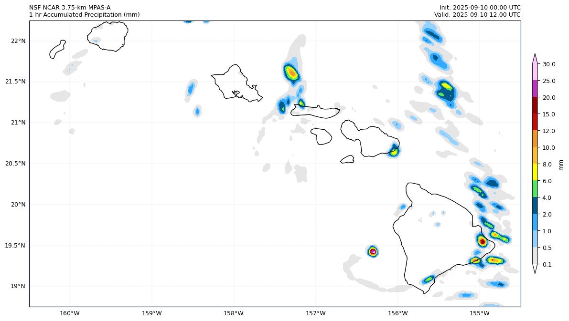The image size is (569, 321).
Task: Click the pink 25–30 mm colorbar segment
Action: tap(535, 72)
